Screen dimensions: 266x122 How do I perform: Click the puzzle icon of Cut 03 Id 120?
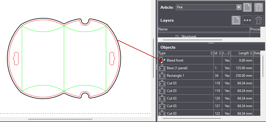click(162, 98)
